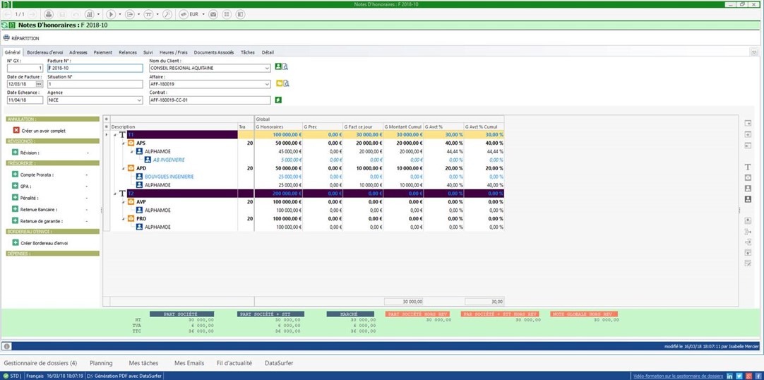This screenshot has height=380, width=764.
Task: Click the bar chart statistics toolbar icon
Action: 90,14
